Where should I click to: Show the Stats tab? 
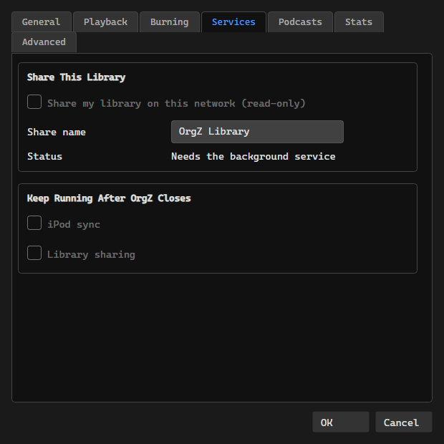(x=359, y=22)
